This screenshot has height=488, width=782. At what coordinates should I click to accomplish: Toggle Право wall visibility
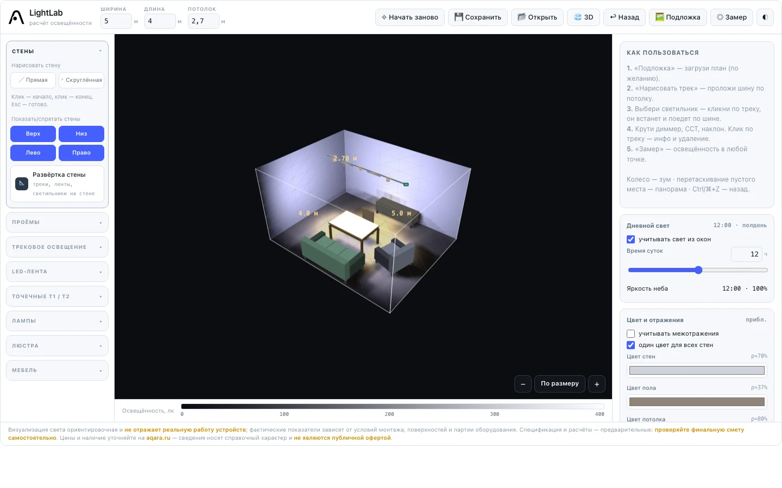pyautogui.click(x=81, y=153)
